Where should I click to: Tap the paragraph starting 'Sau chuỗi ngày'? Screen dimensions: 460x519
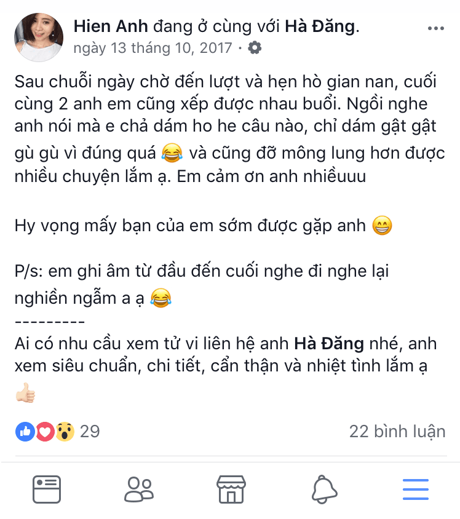229,129
